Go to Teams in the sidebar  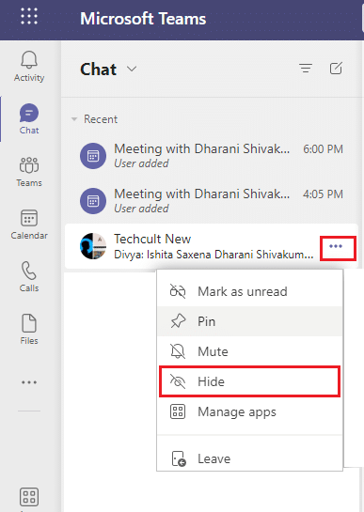click(29, 172)
